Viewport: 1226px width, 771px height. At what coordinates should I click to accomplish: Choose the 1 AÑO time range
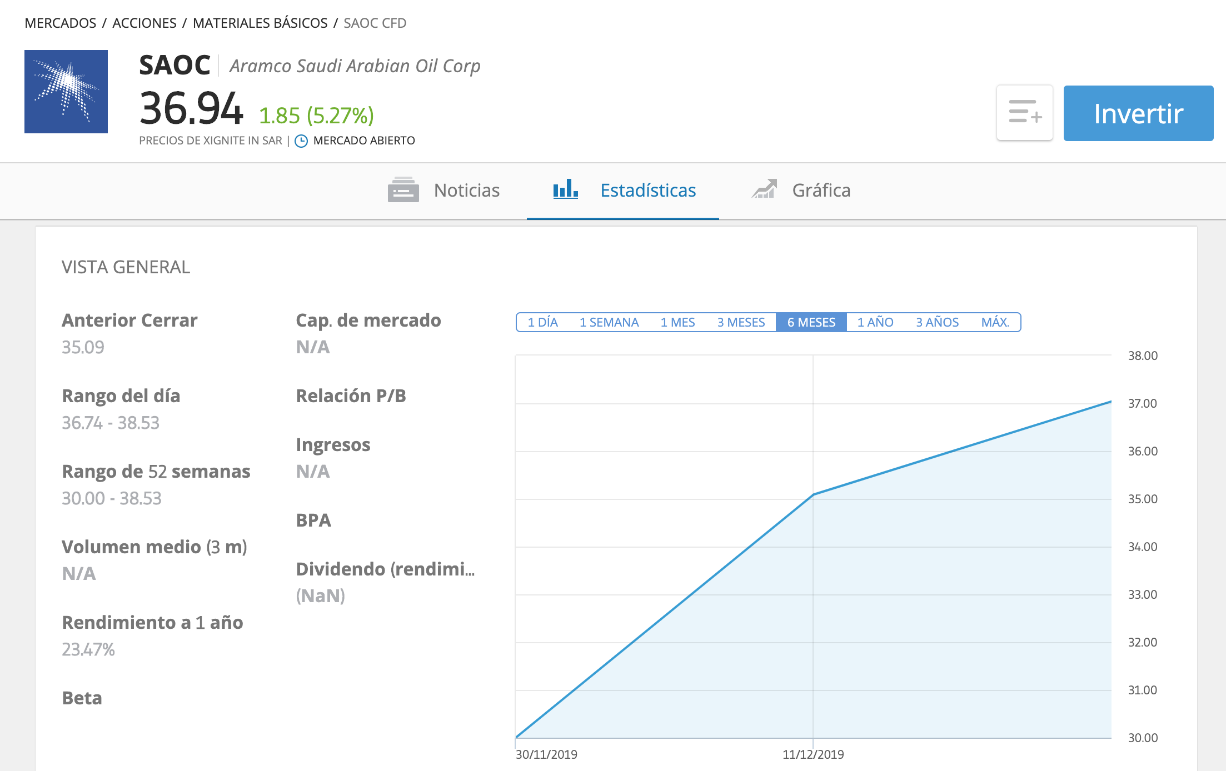875,322
